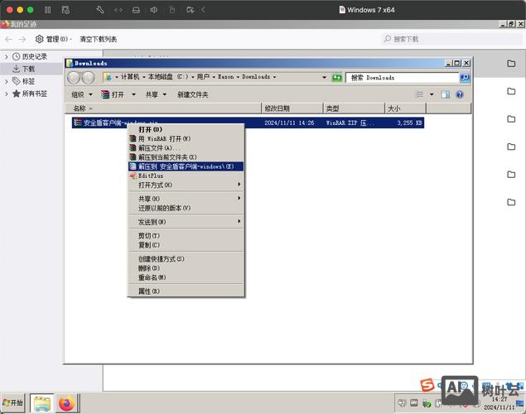Choose 剪切(T) from context menu

click(186, 236)
